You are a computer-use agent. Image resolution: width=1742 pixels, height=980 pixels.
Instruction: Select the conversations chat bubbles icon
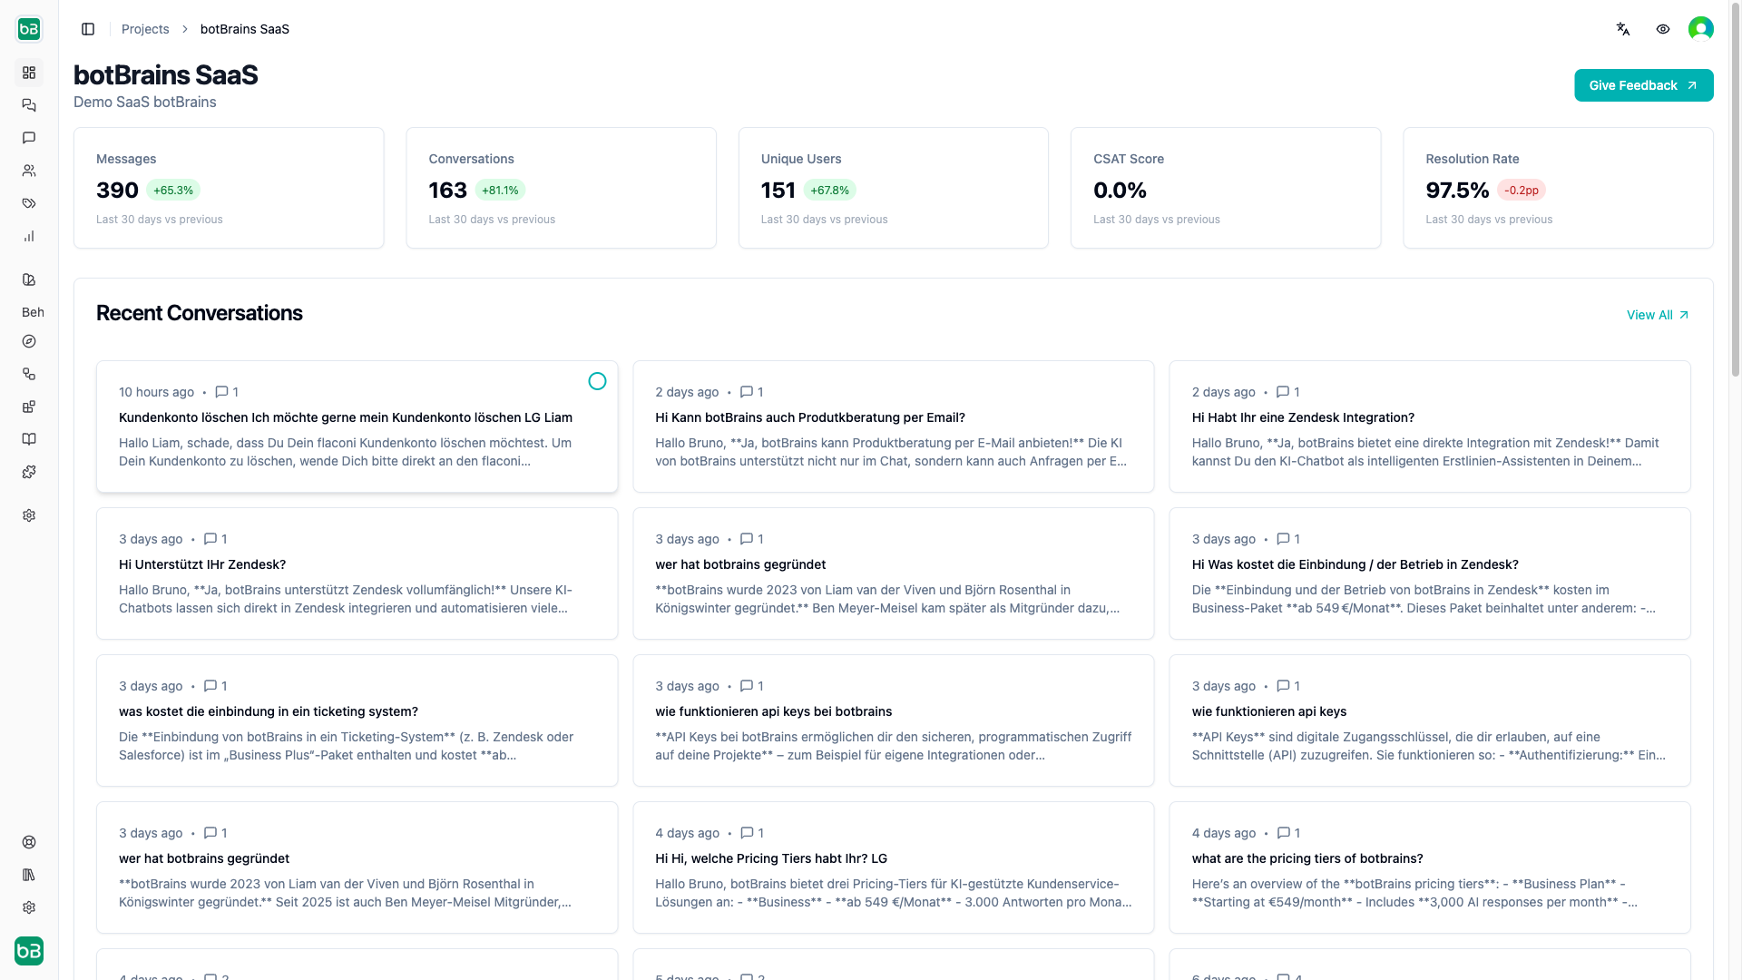[x=29, y=105]
